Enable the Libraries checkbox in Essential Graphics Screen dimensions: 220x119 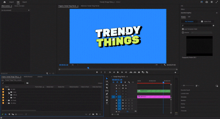click(x=183, y=32)
